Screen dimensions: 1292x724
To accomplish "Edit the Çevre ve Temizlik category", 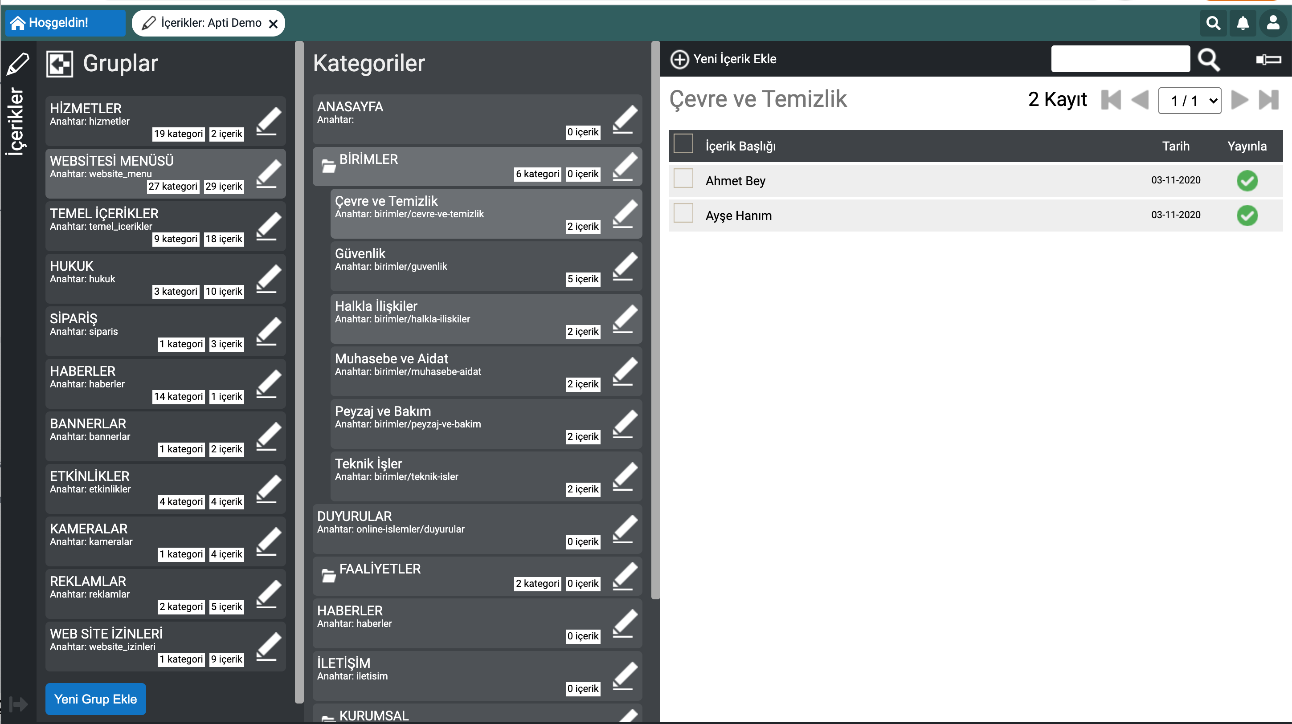I will click(x=625, y=214).
